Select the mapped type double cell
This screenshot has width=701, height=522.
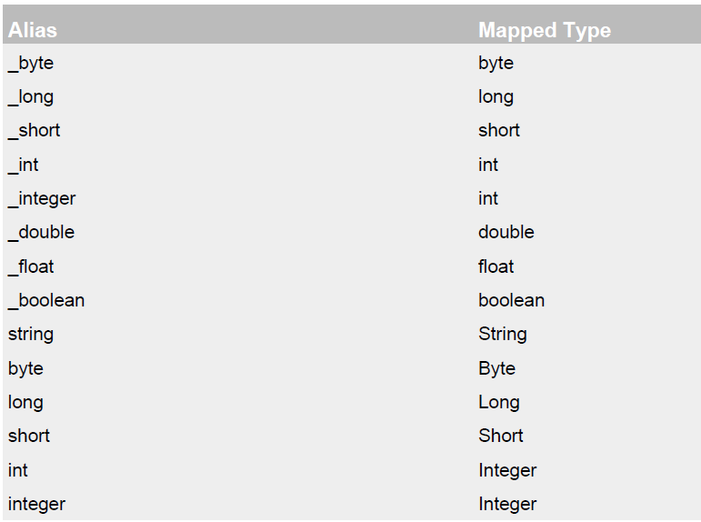[506, 233]
